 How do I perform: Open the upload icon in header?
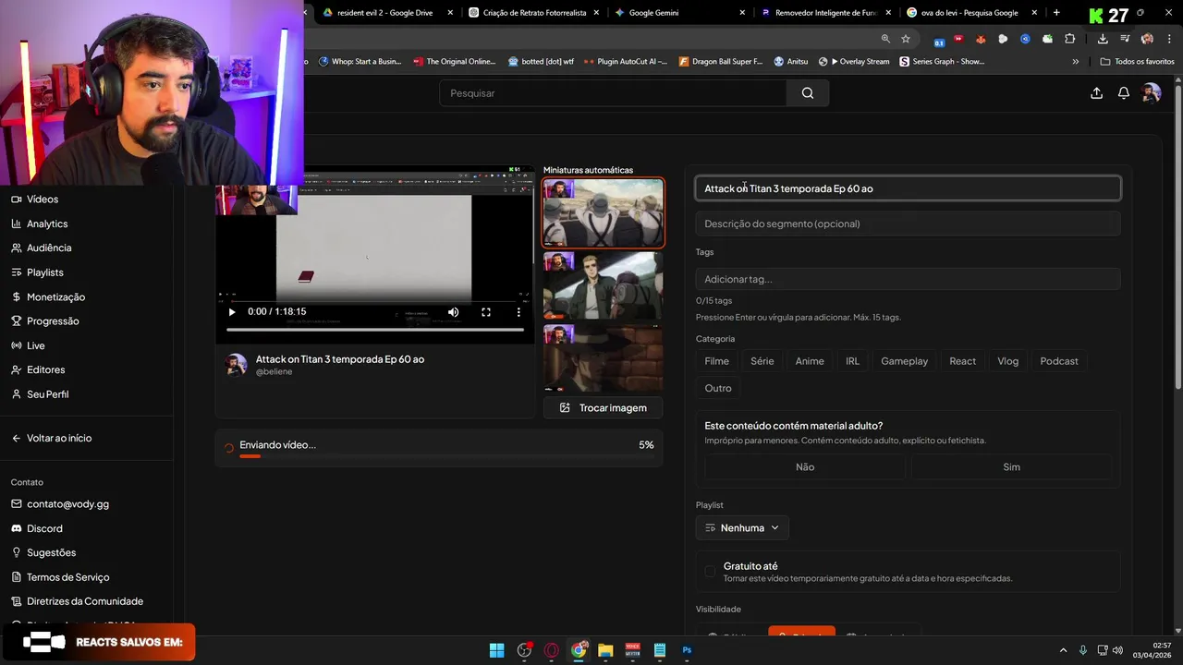[x=1096, y=93]
